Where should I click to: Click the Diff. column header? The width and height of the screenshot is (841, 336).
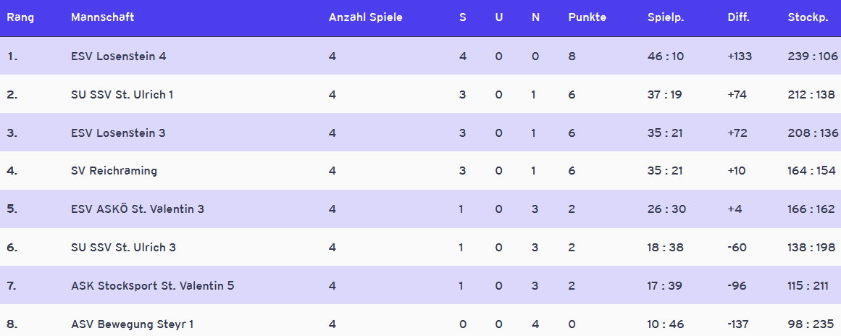coord(739,17)
